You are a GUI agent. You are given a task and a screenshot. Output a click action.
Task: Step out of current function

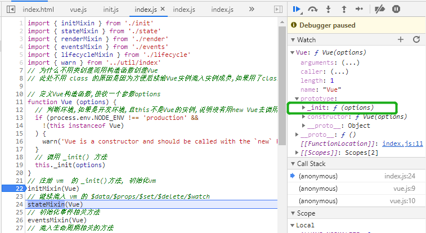click(344, 10)
